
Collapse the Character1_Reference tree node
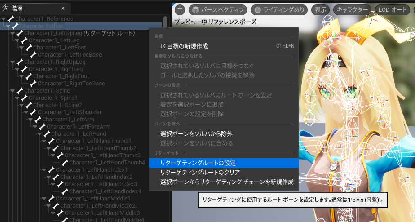(4, 19)
